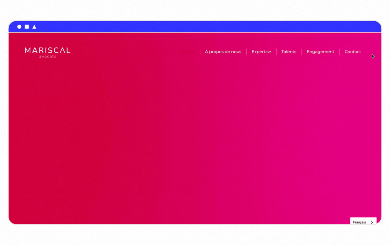Select Talents in the navigation bar
390x245 pixels.
(289, 52)
